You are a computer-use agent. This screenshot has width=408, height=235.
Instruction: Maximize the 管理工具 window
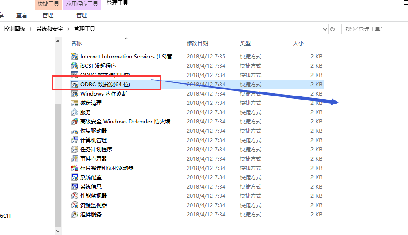405,3
